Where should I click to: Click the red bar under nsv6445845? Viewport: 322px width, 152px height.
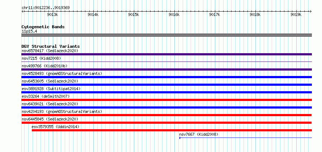click(x=166, y=123)
